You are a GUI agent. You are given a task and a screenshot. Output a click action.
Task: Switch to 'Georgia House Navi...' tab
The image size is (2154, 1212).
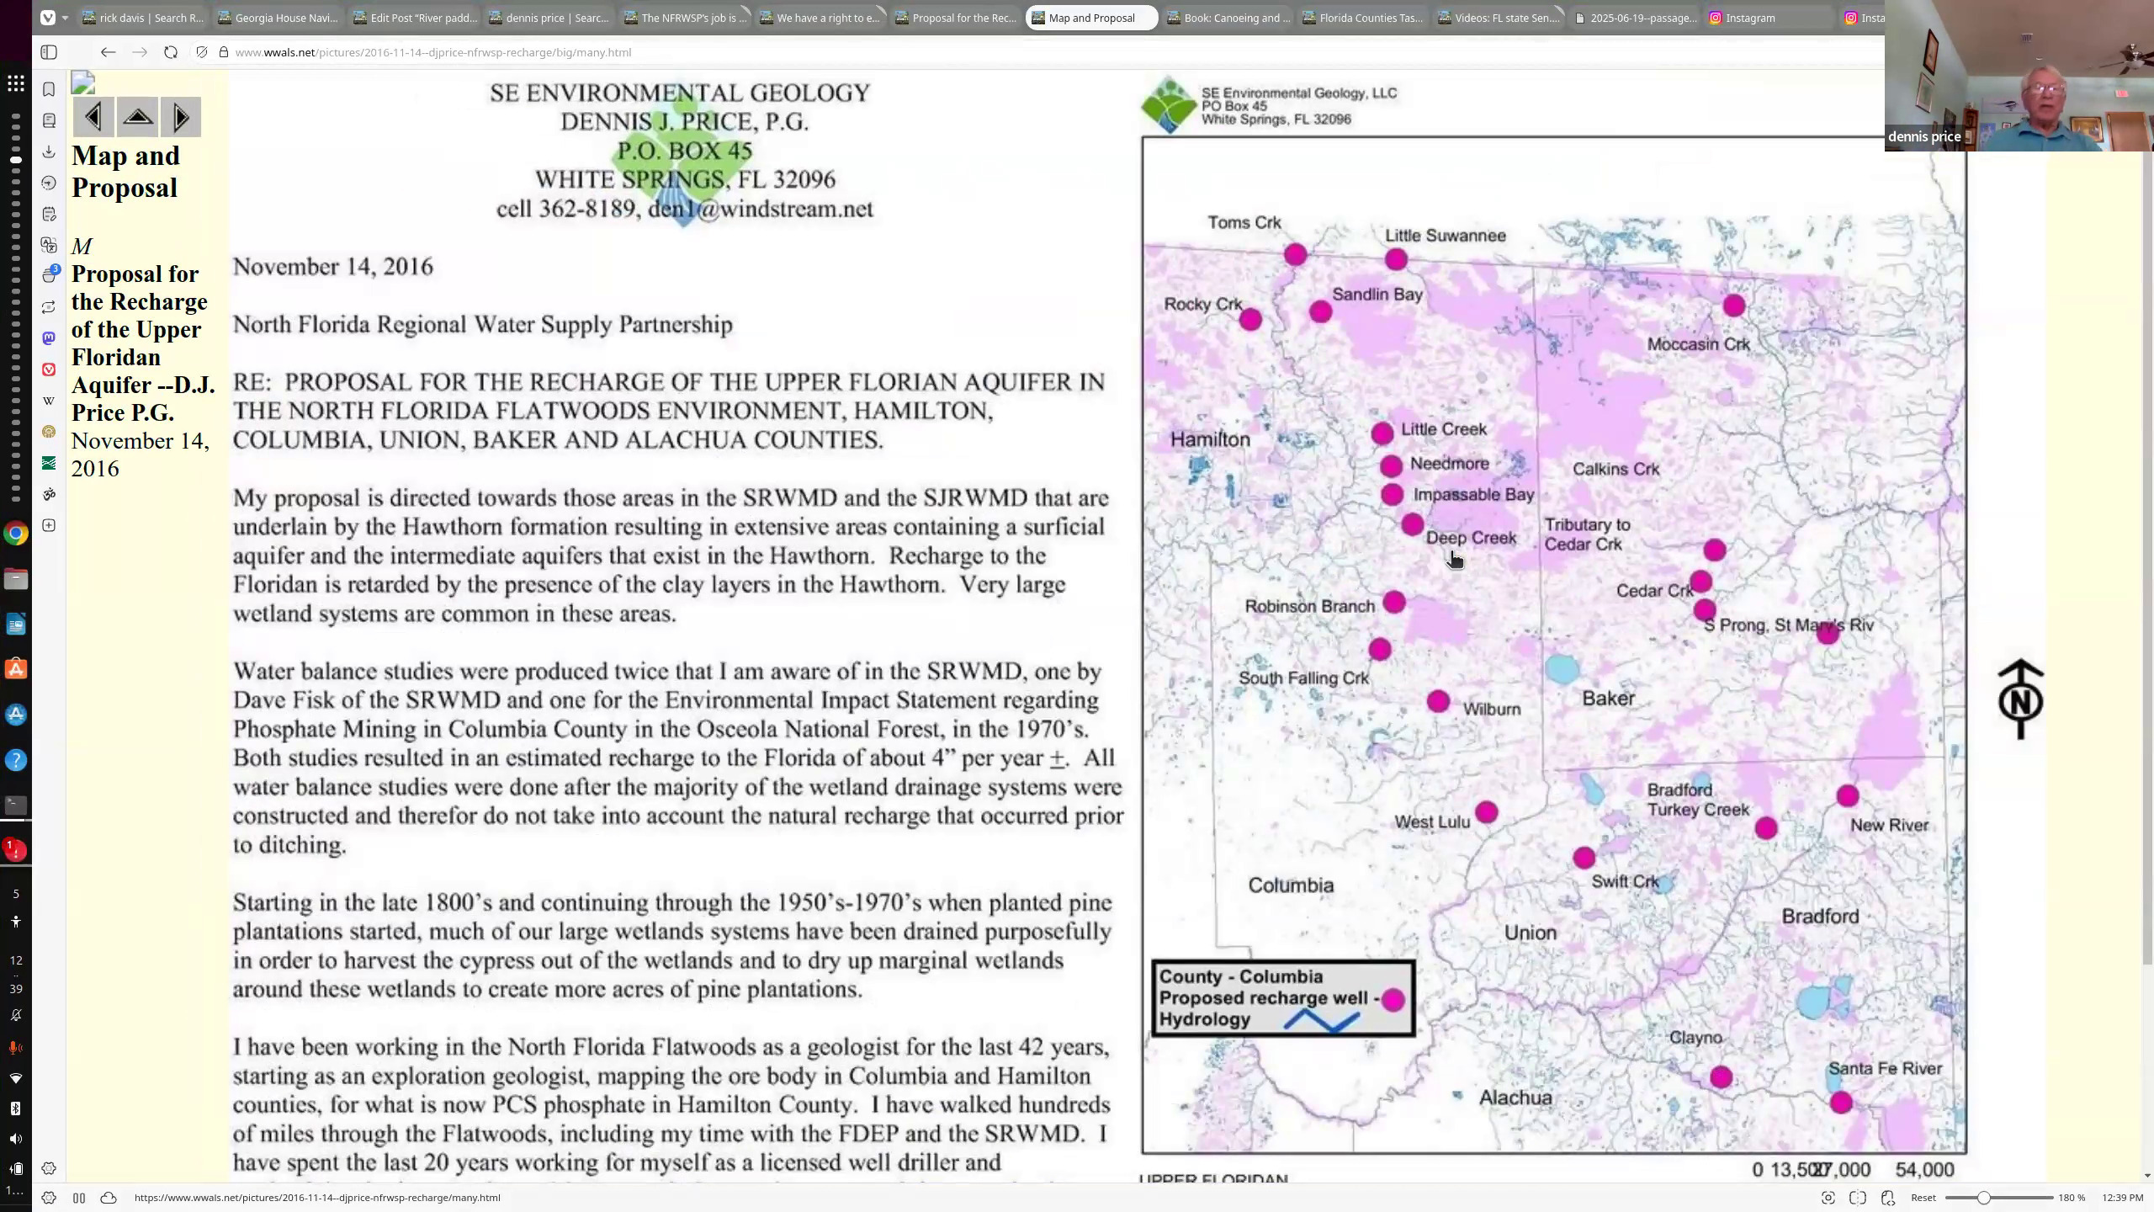pos(278,18)
